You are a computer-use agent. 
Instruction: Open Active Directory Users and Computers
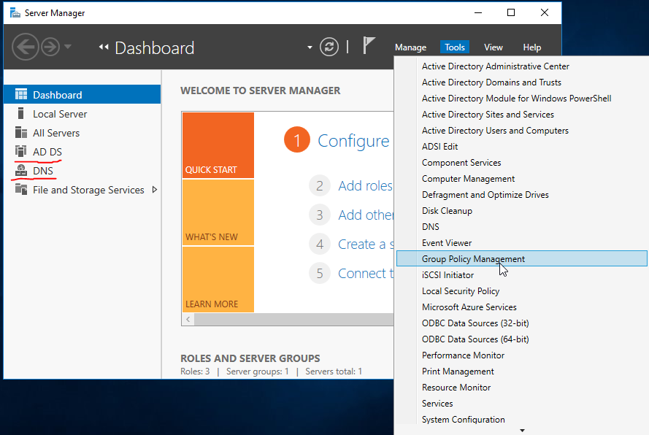pyautogui.click(x=521, y=131)
